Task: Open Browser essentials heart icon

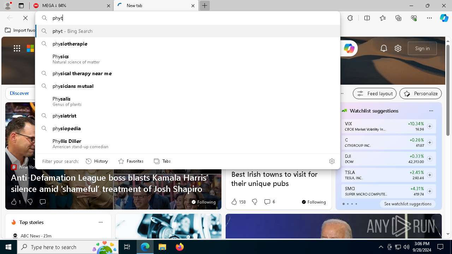Action: [x=414, y=18]
